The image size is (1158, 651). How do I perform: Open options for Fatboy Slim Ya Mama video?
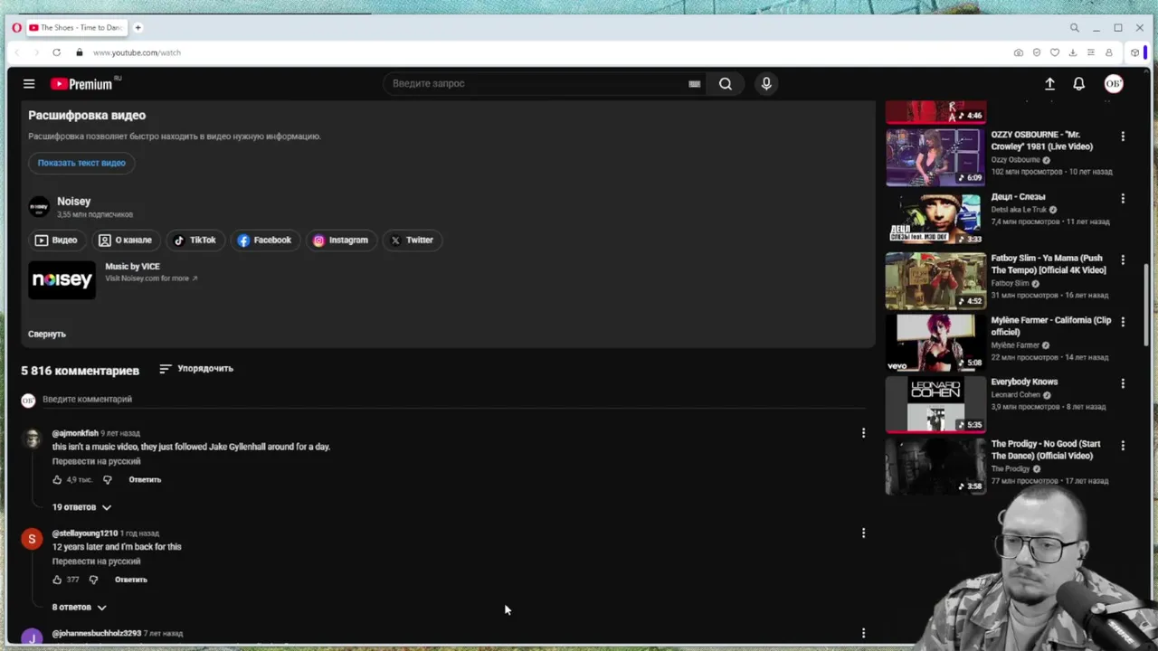[1123, 259]
